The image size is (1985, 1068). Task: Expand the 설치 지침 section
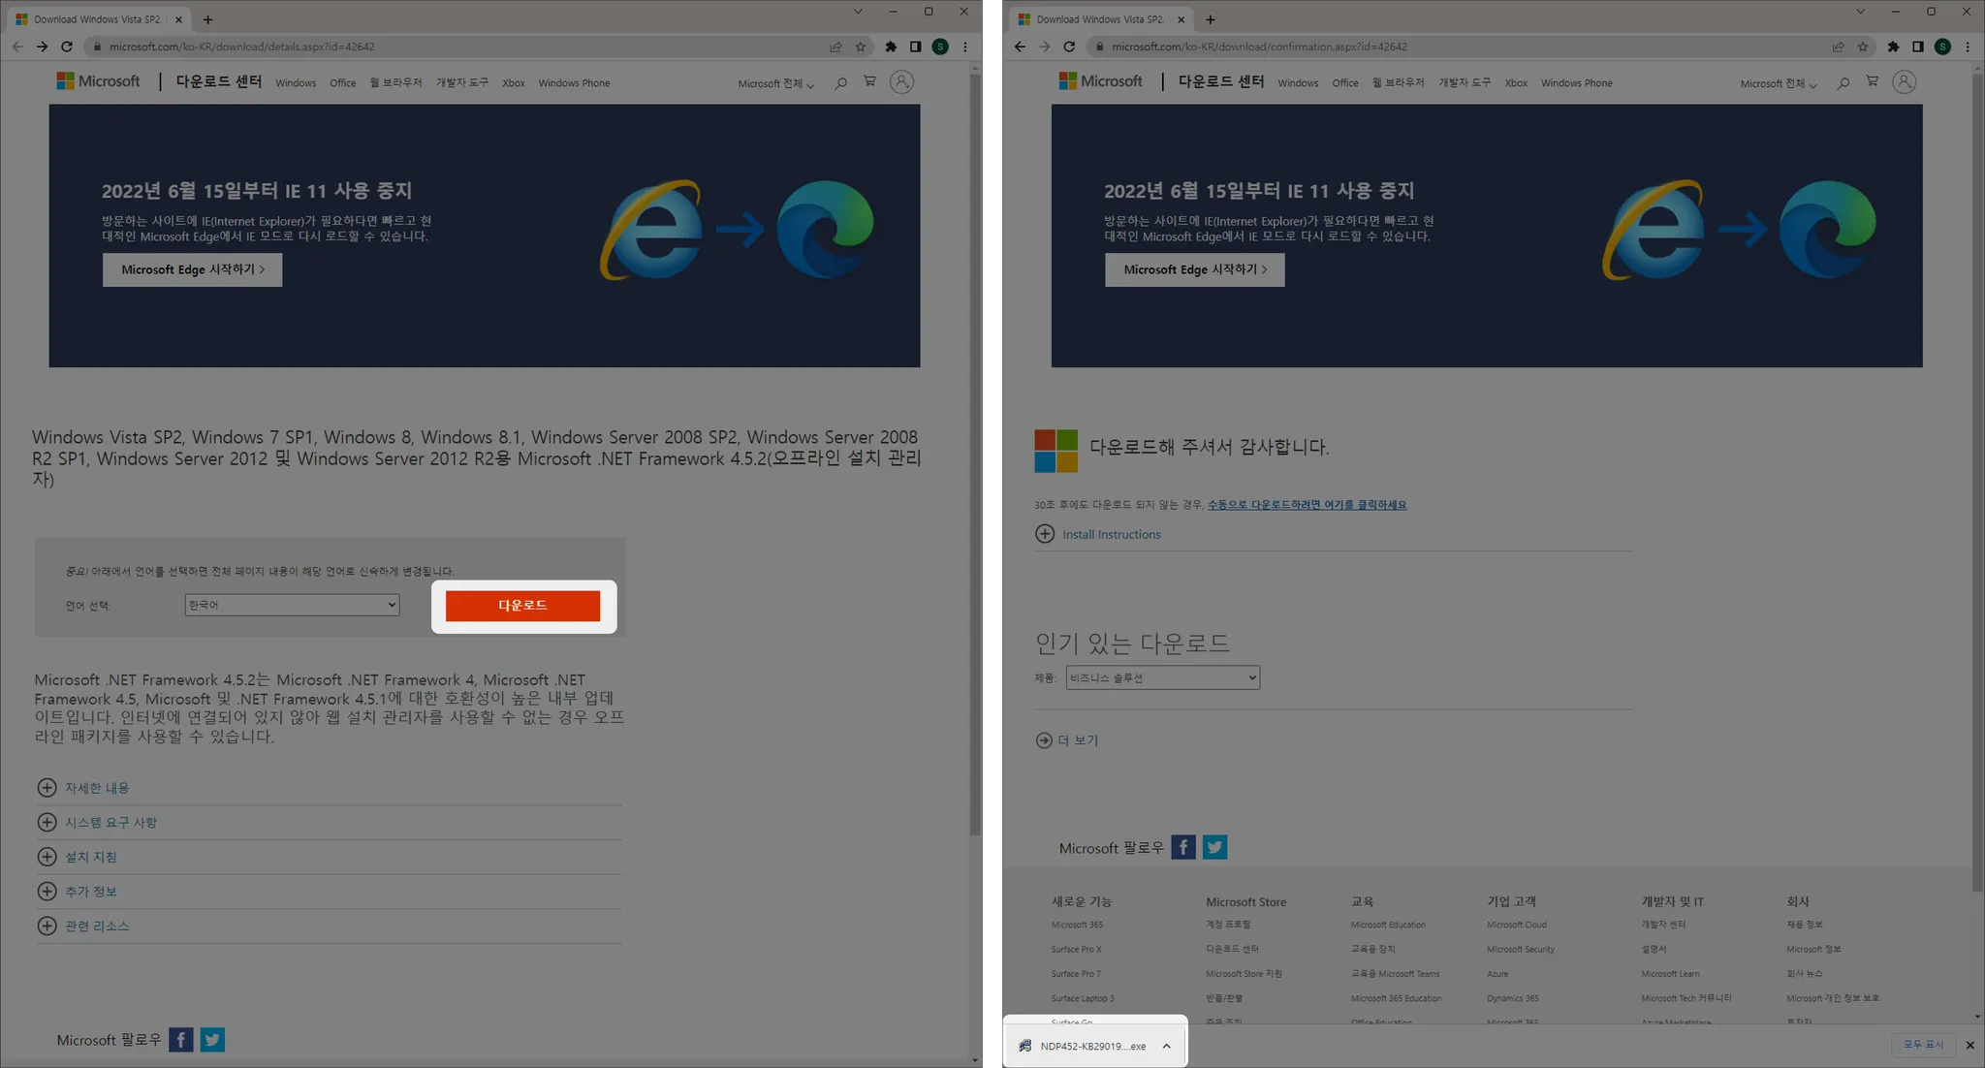[x=90, y=857]
